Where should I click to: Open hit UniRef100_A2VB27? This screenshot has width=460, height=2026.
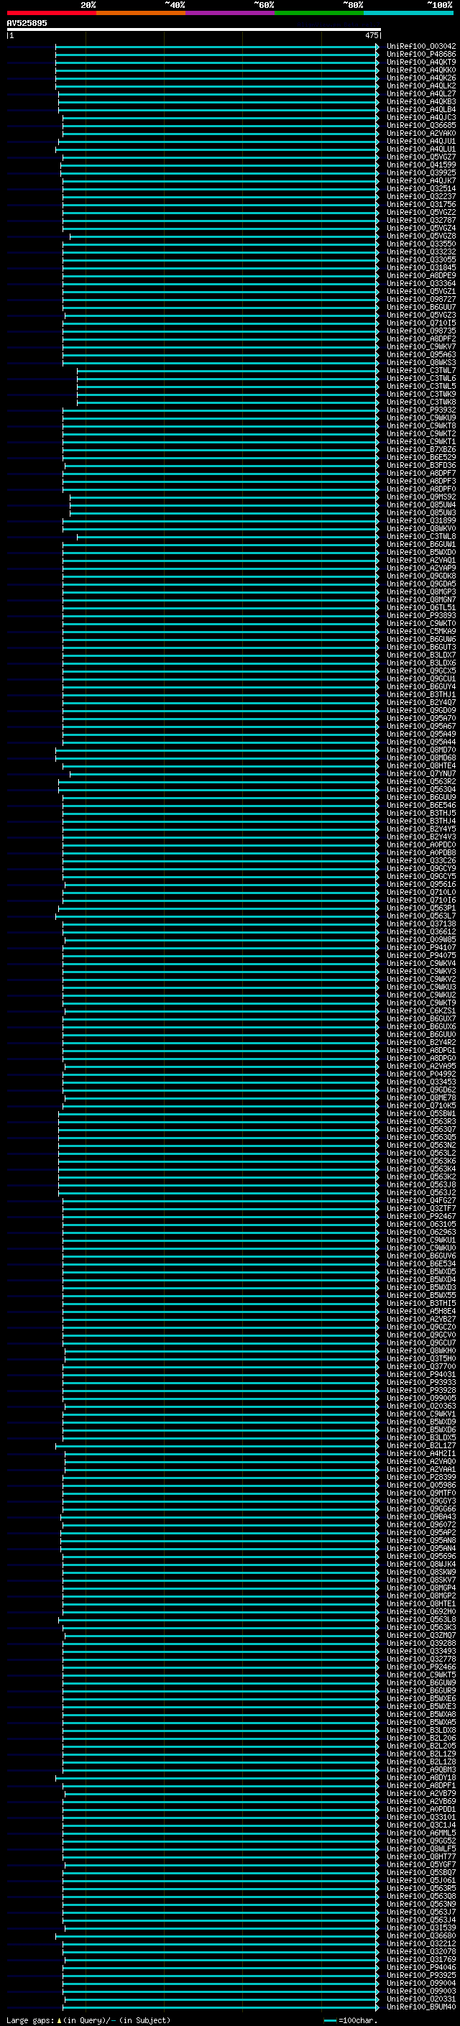pos(421,1319)
